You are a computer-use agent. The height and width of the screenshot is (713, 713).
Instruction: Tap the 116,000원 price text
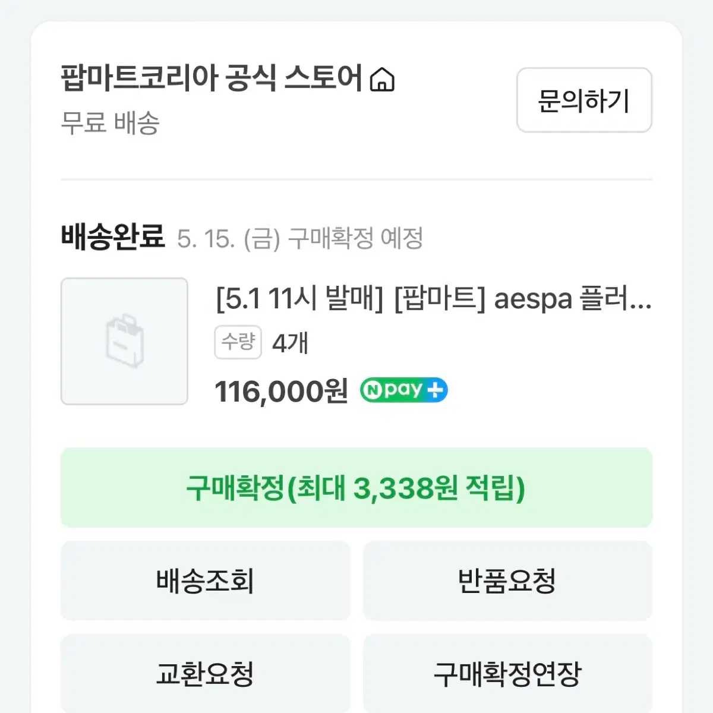[x=281, y=391]
